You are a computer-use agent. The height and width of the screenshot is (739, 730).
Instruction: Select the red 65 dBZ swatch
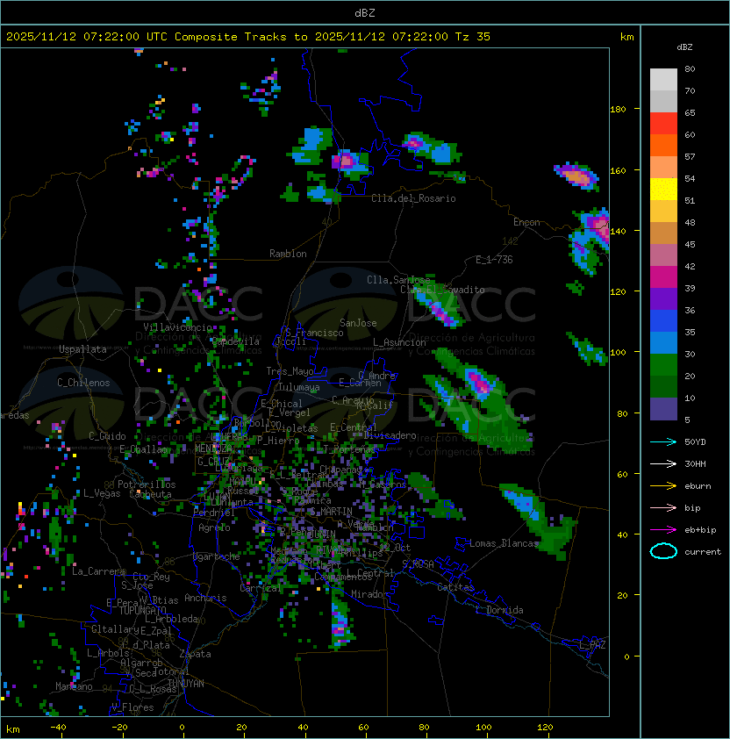coord(663,124)
